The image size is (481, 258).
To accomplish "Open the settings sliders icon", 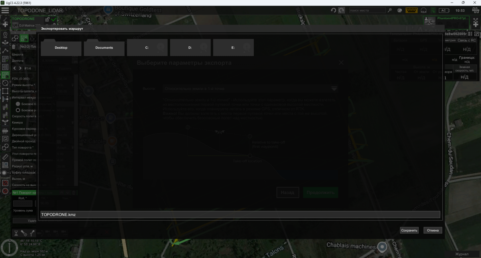I will [x=476, y=10].
